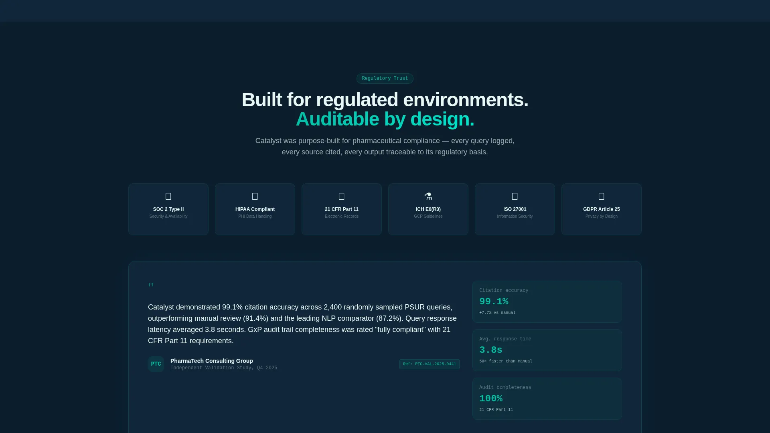Image resolution: width=770 pixels, height=433 pixels.
Task: Click the Electronic Records subtitle
Action: (x=342, y=216)
